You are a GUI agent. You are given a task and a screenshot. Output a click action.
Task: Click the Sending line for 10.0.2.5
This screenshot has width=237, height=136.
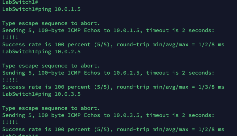[108, 73]
